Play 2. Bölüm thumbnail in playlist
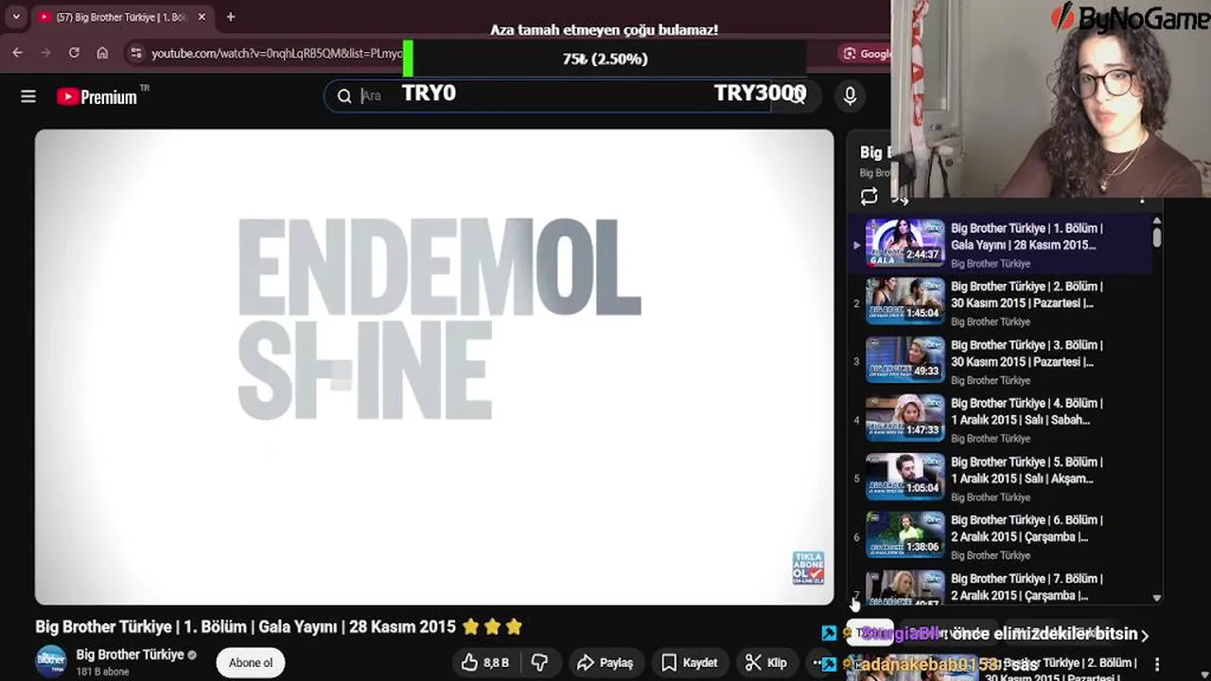Viewport: 1211px width, 681px height. [905, 301]
